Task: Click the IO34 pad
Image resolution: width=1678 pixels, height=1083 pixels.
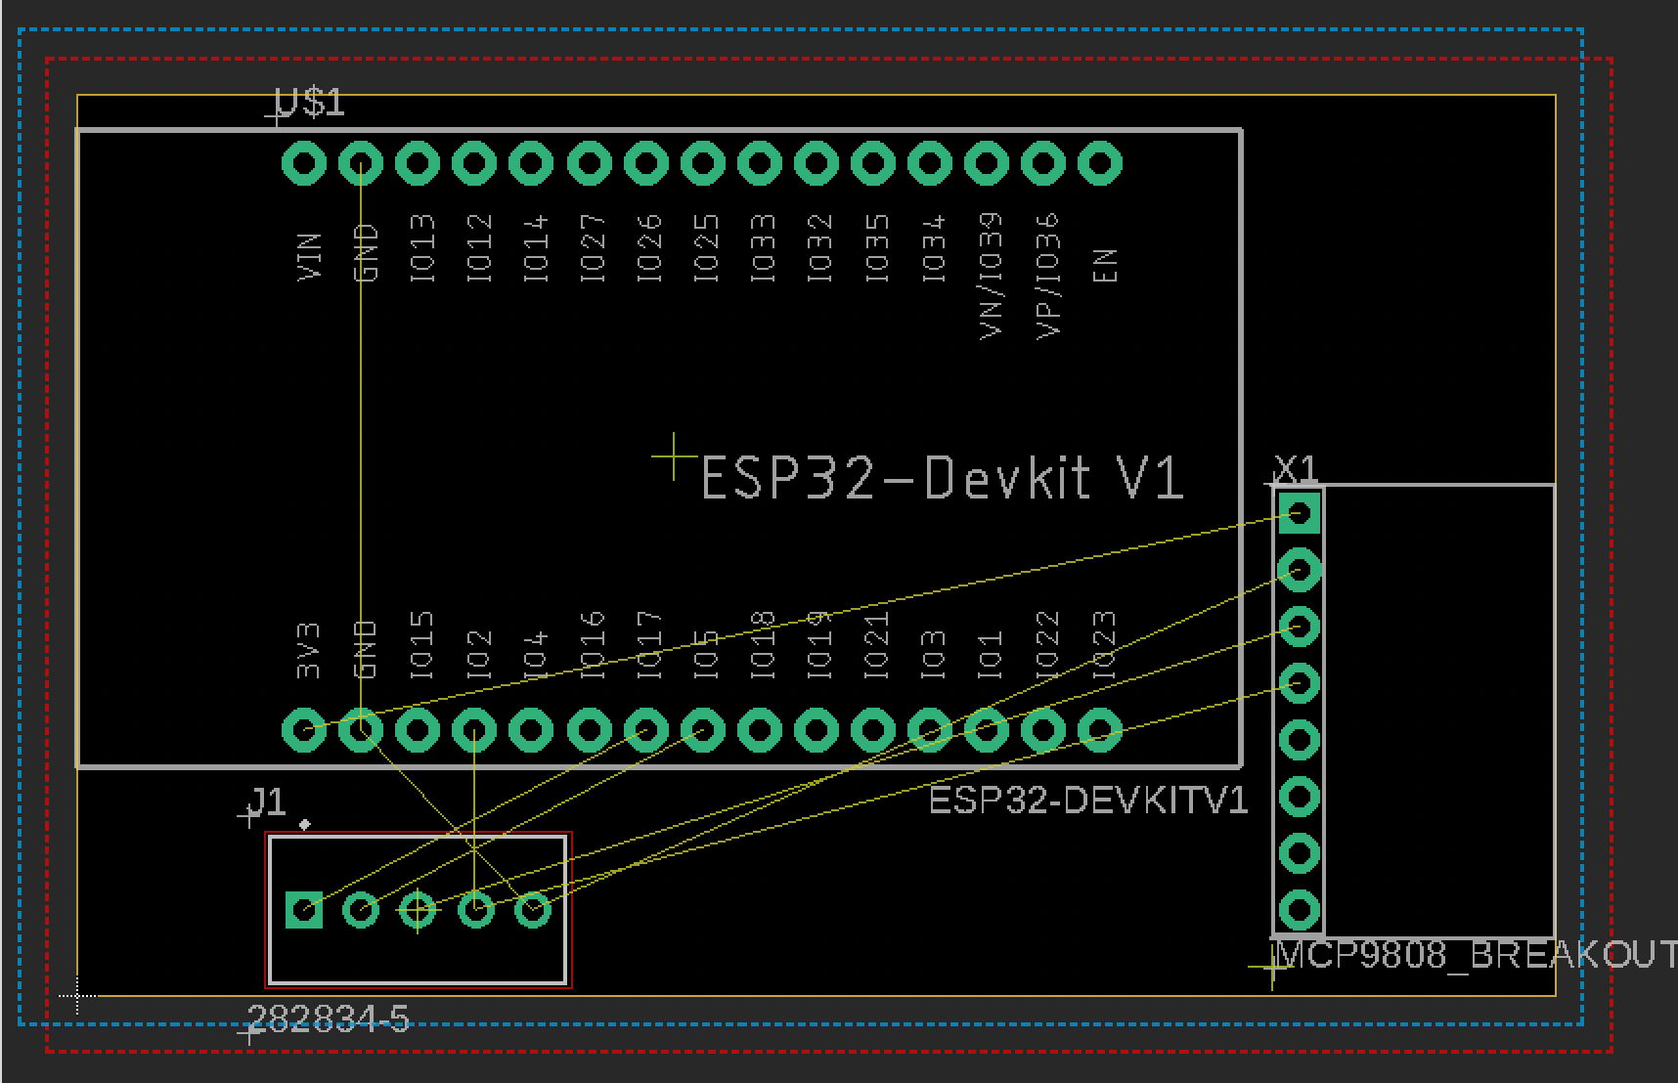Action: point(929,162)
